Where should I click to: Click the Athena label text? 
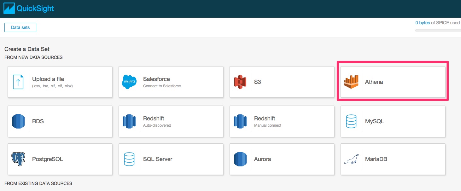[374, 82]
